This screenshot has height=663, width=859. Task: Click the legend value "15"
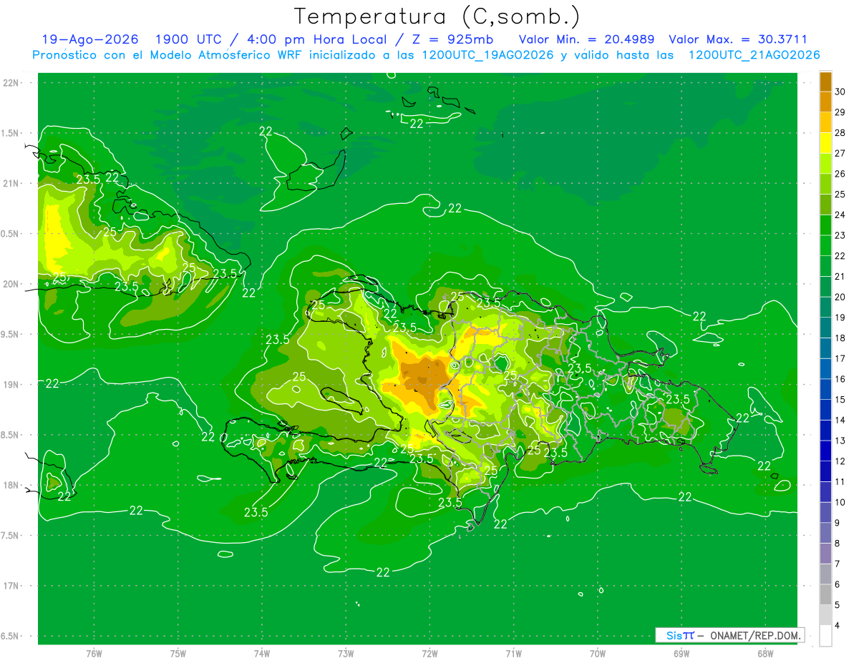840,399
